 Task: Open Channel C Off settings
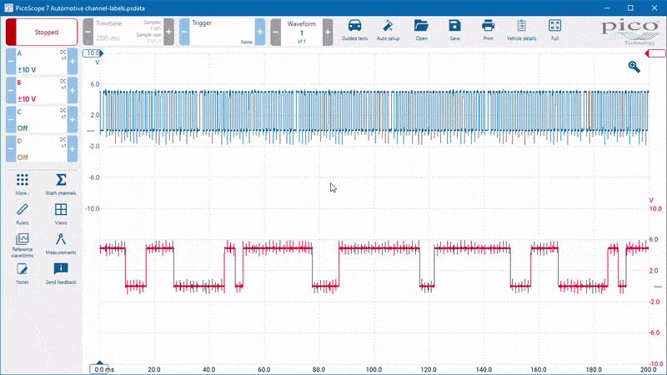pyautogui.click(x=42, y=120)
